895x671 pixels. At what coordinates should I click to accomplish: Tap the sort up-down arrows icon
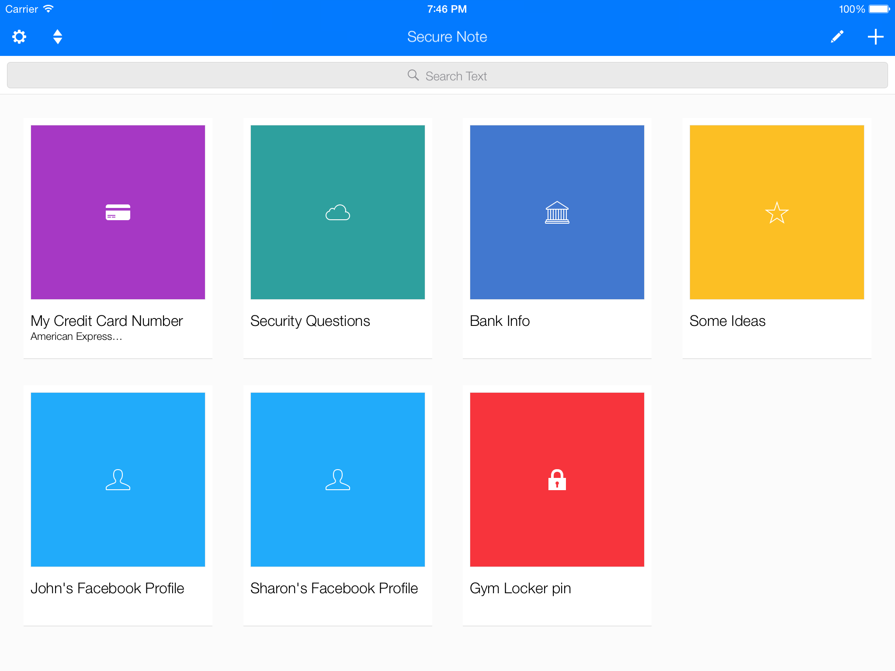57,37
